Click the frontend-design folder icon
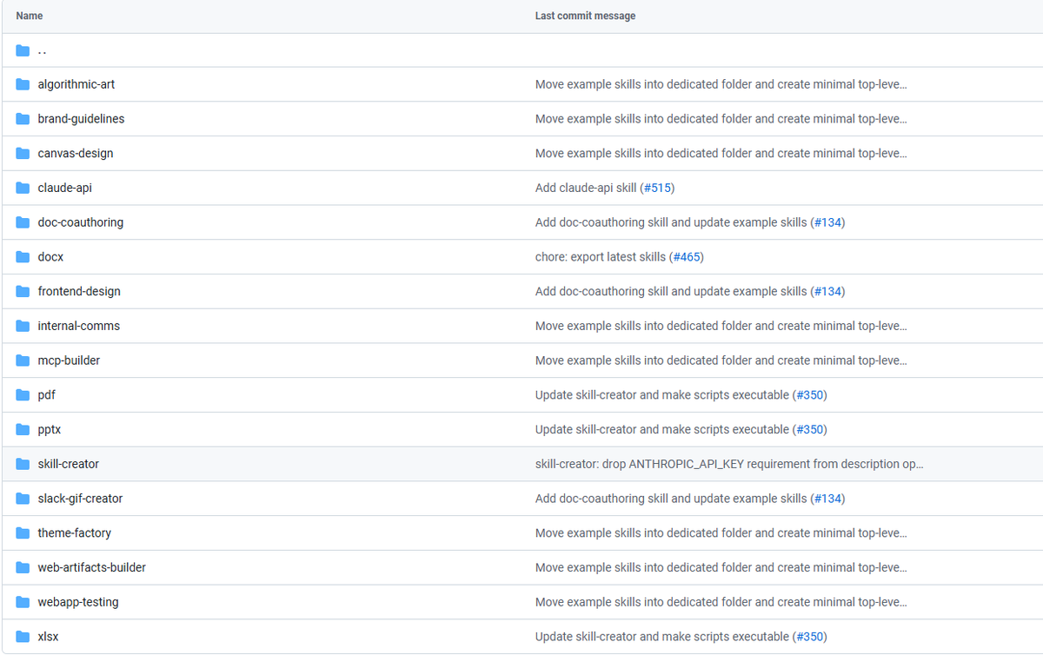The image size is (1043, 655). [x=23, y=292]
